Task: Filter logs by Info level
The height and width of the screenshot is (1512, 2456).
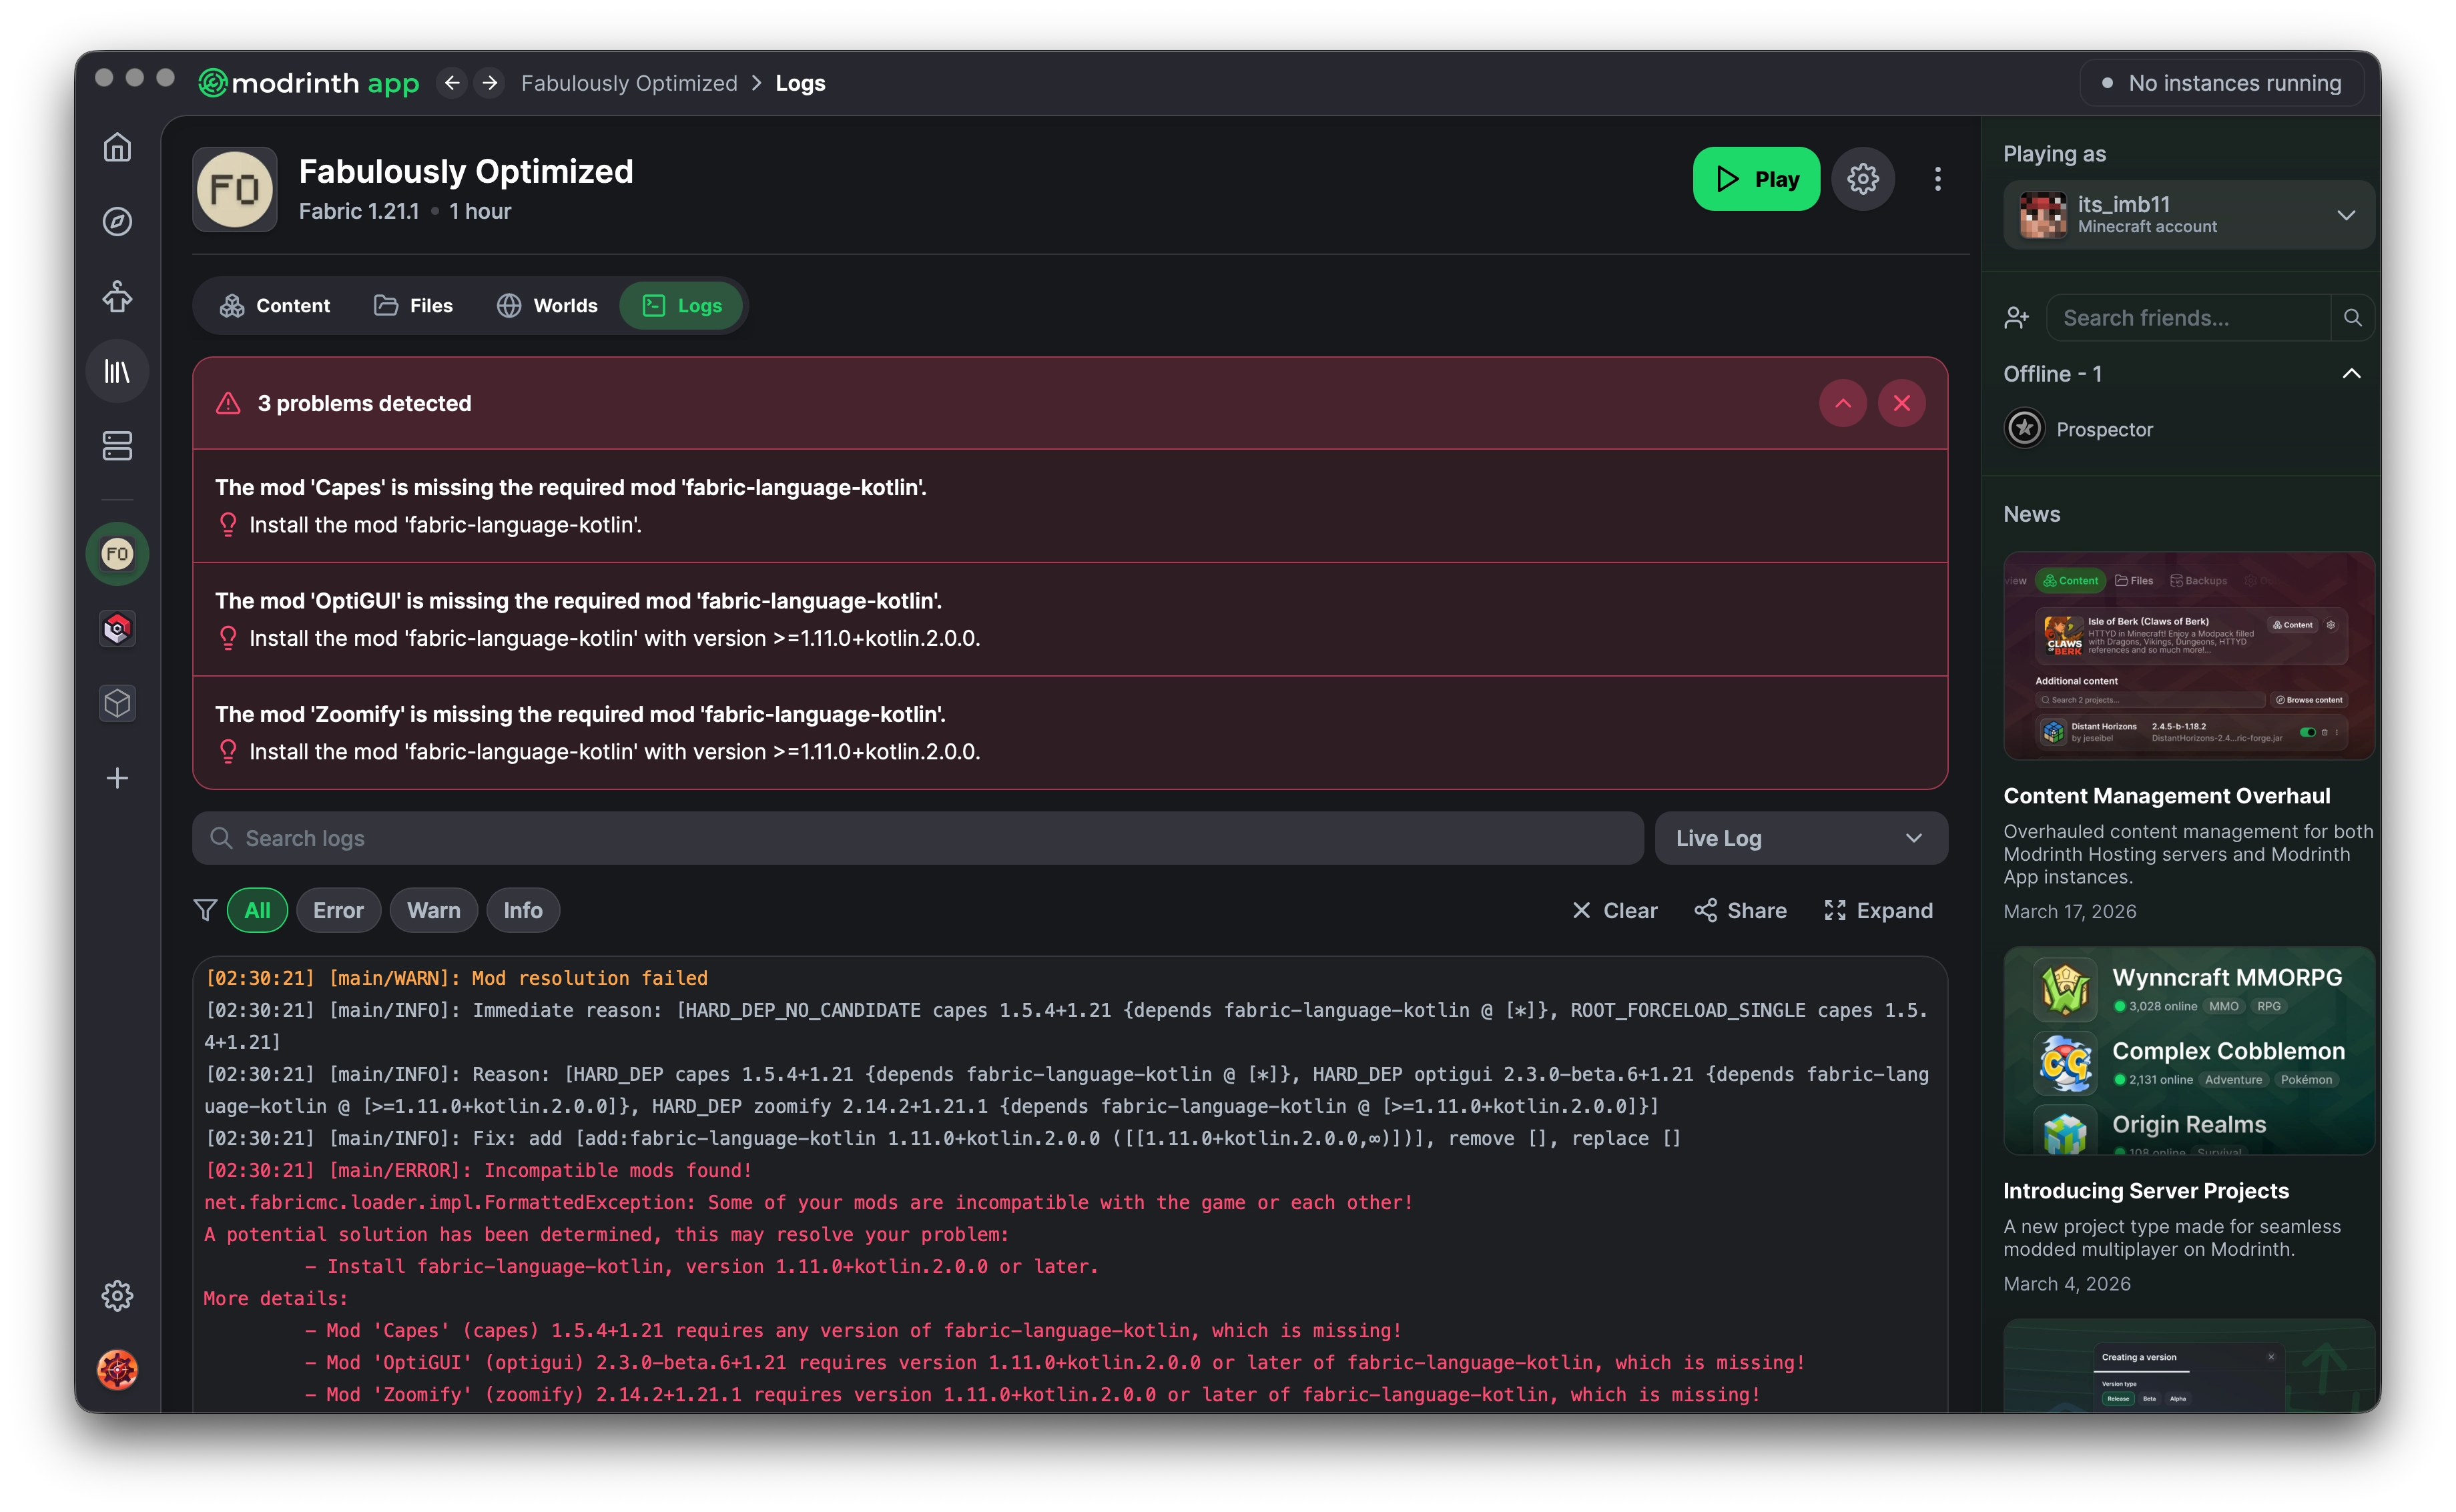Action: click(523, 910)
